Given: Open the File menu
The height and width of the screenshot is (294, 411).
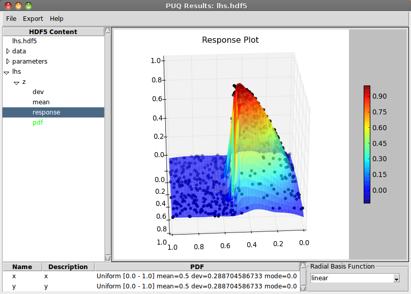Looking at the screenshot, I should coord(11,19).
